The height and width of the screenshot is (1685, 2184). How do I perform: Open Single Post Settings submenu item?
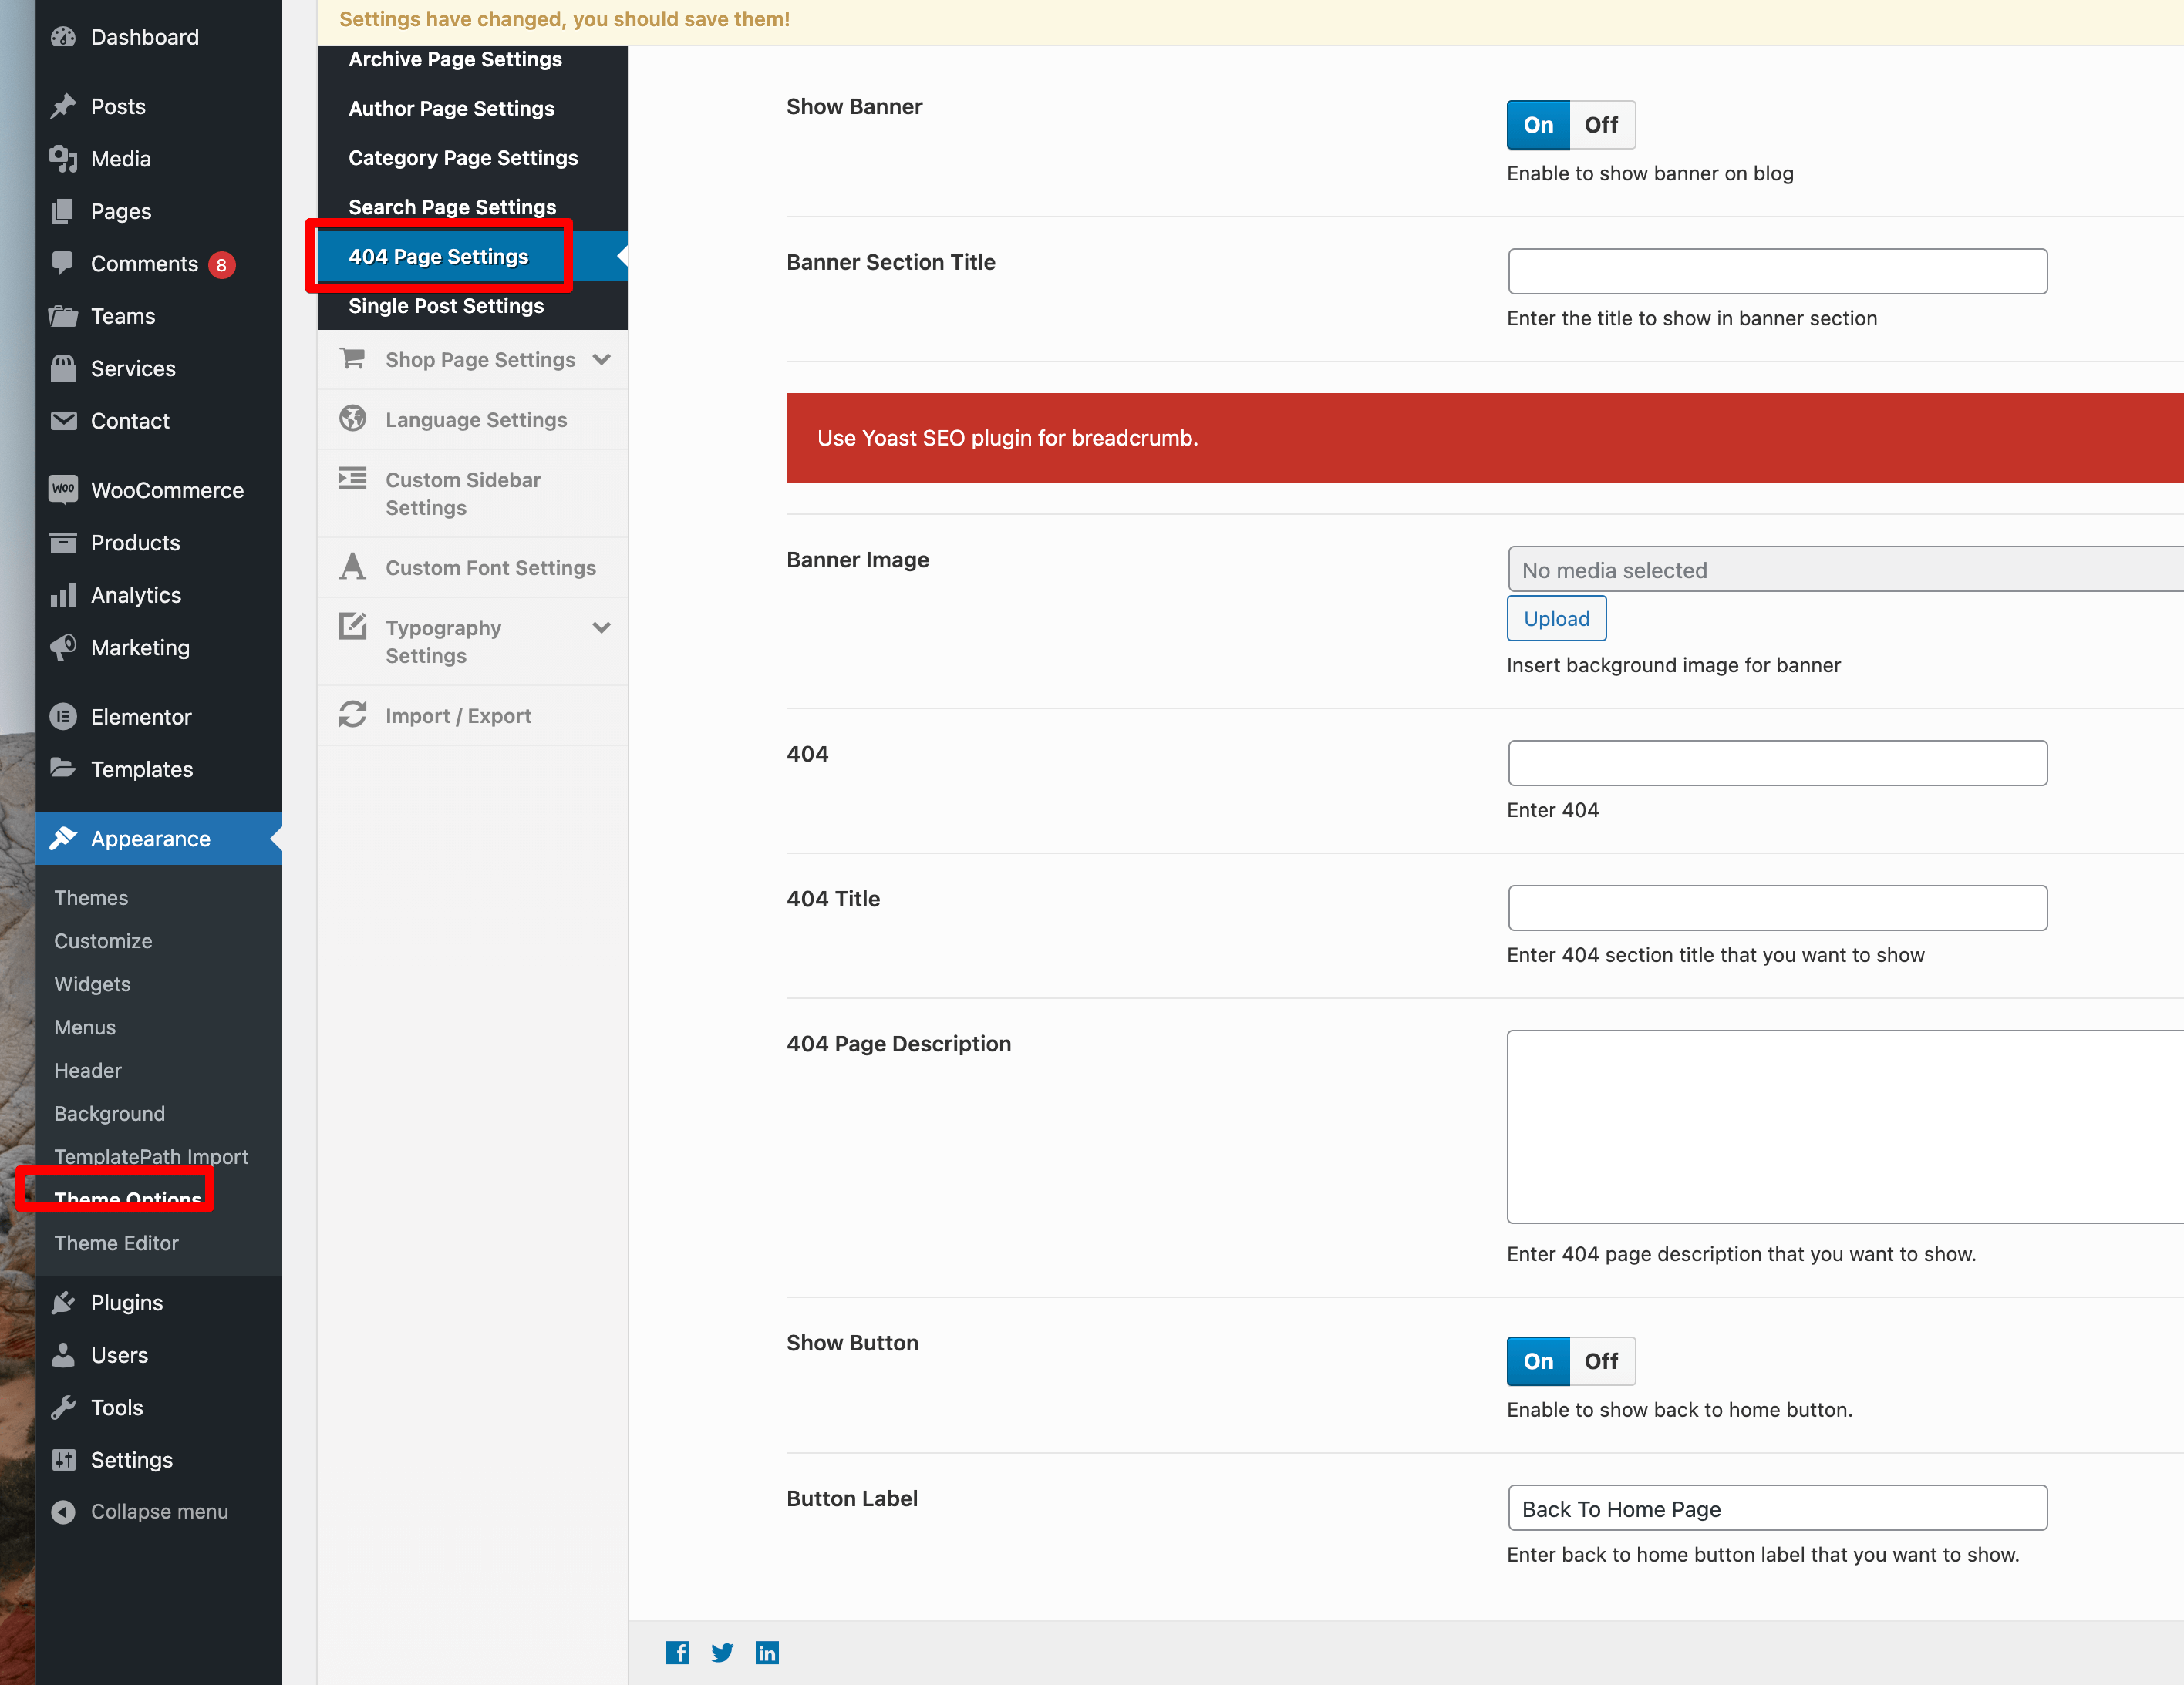pos(446,306)
